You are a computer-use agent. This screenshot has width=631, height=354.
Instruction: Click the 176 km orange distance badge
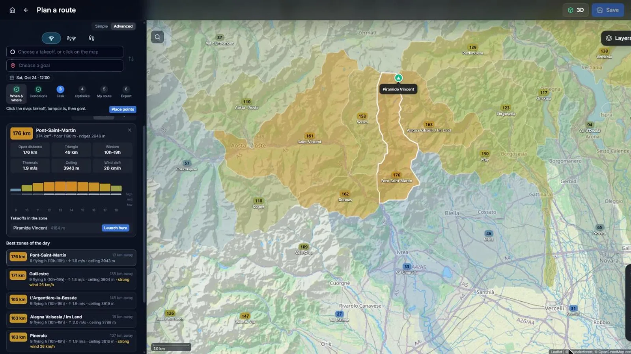21,133
